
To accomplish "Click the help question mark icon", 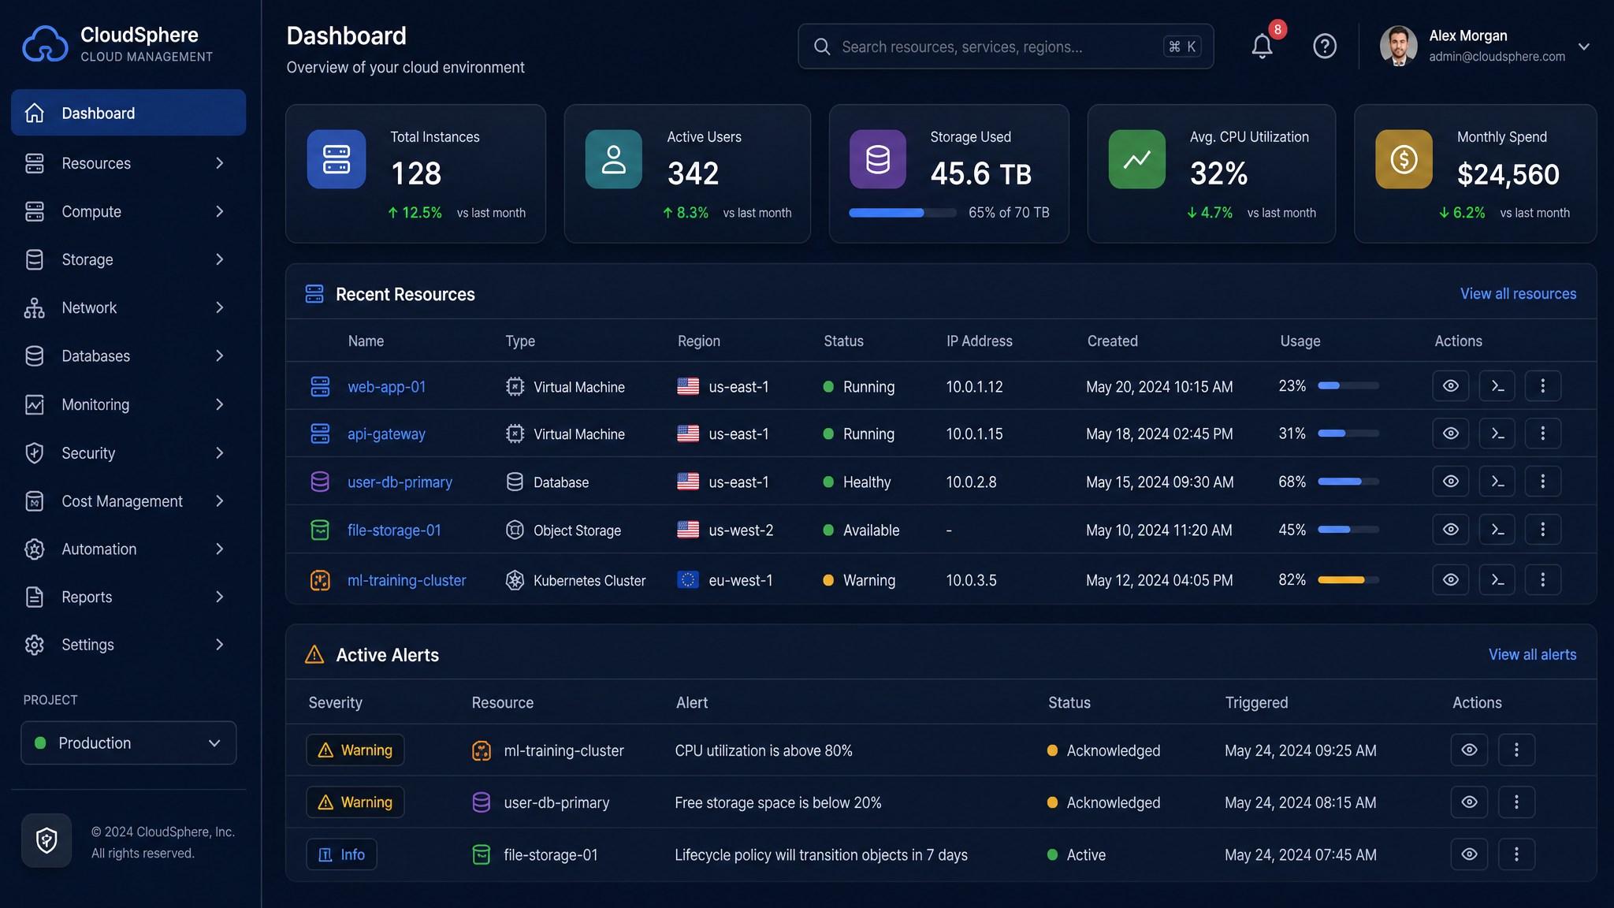I will click(1325, 47).
